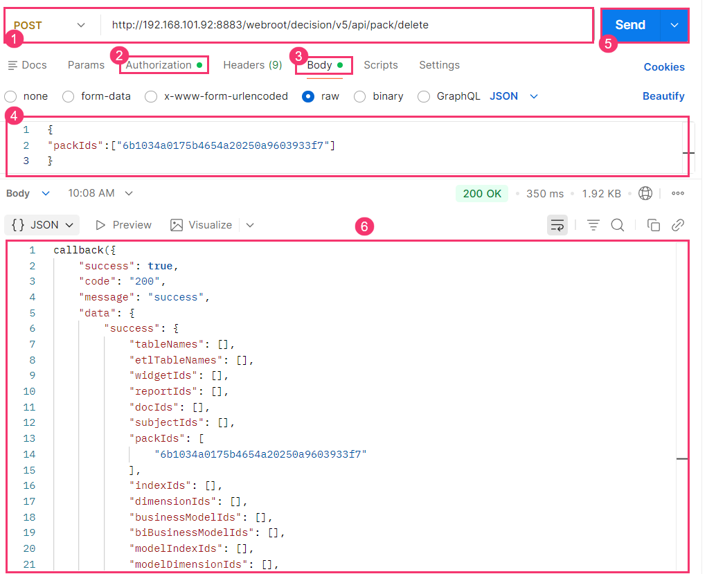This screenshot has height=574, width=707.
Task: Switch to the Preview response view
Action: tap(123, 225)
